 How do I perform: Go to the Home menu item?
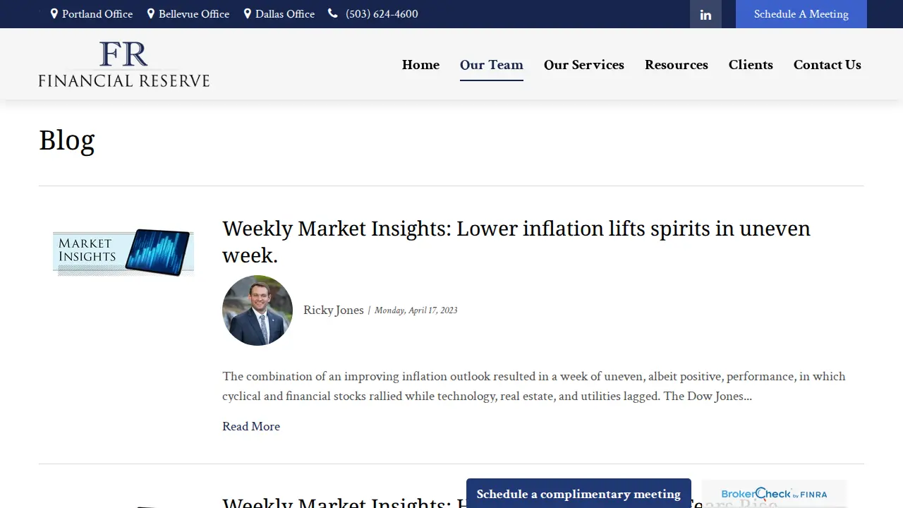tap(420, 65)
